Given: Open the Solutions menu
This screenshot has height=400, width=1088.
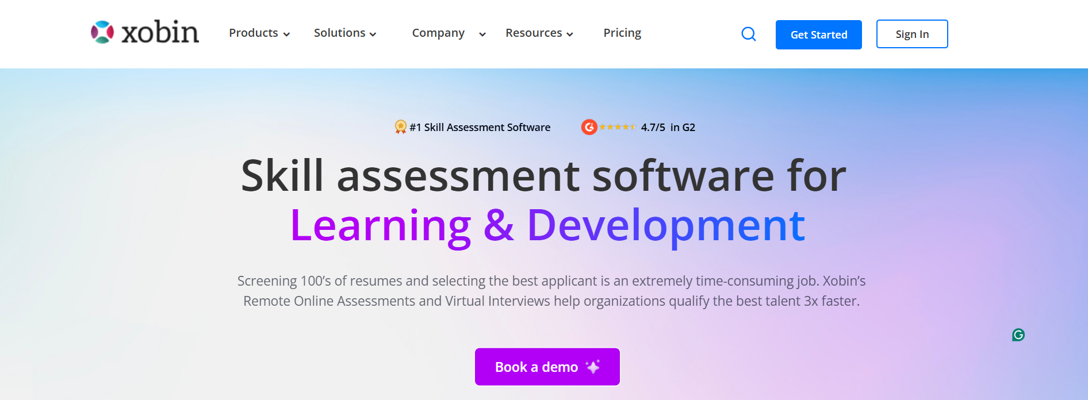Looking at the screenshot, I should (x=340, y=33).
